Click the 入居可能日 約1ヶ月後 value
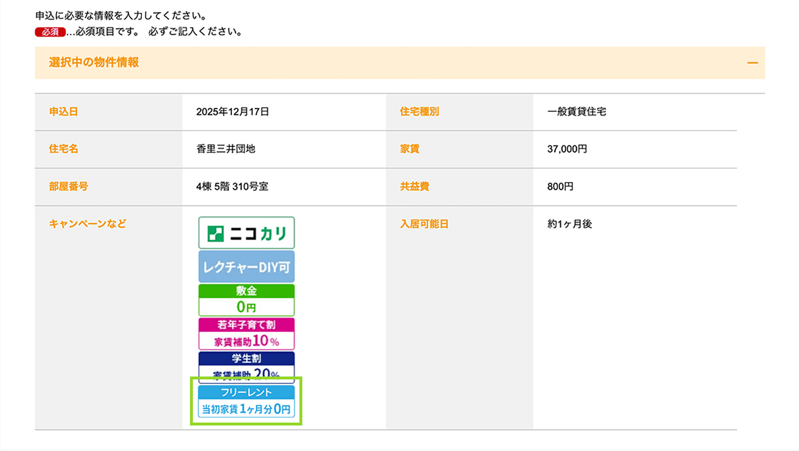Screen dimensions: 799x451 (x=569, y=224)
